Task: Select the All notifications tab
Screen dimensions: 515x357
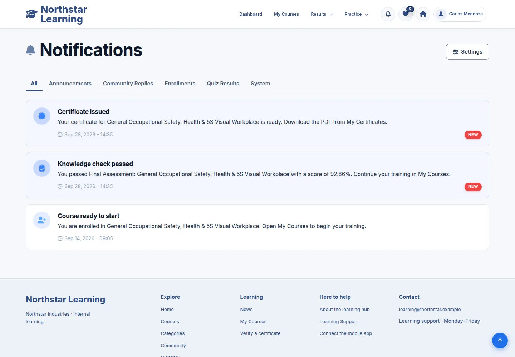Action: [x=34, y=84]
